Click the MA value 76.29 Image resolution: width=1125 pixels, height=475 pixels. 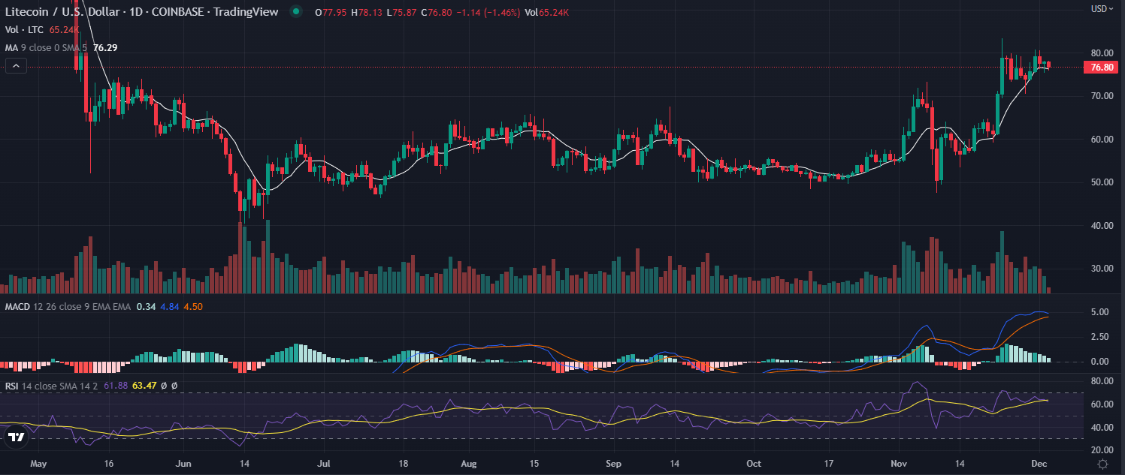[x=105, y=47]
